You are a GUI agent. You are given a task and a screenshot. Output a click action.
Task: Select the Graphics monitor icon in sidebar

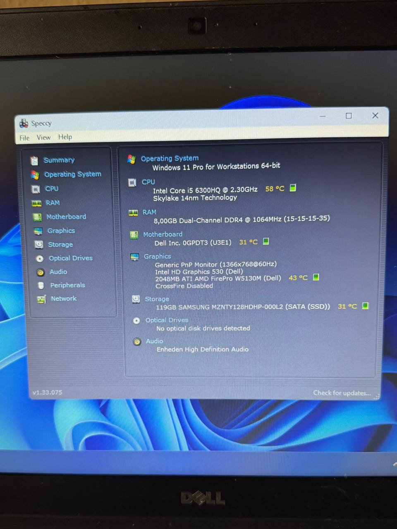[38, 231]
